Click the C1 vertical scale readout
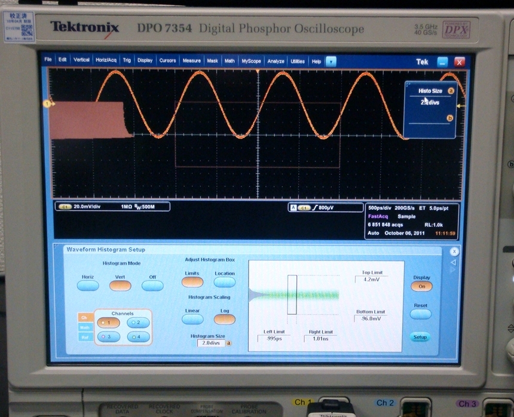Screen dimensions: 514x417 pos(112,206)
